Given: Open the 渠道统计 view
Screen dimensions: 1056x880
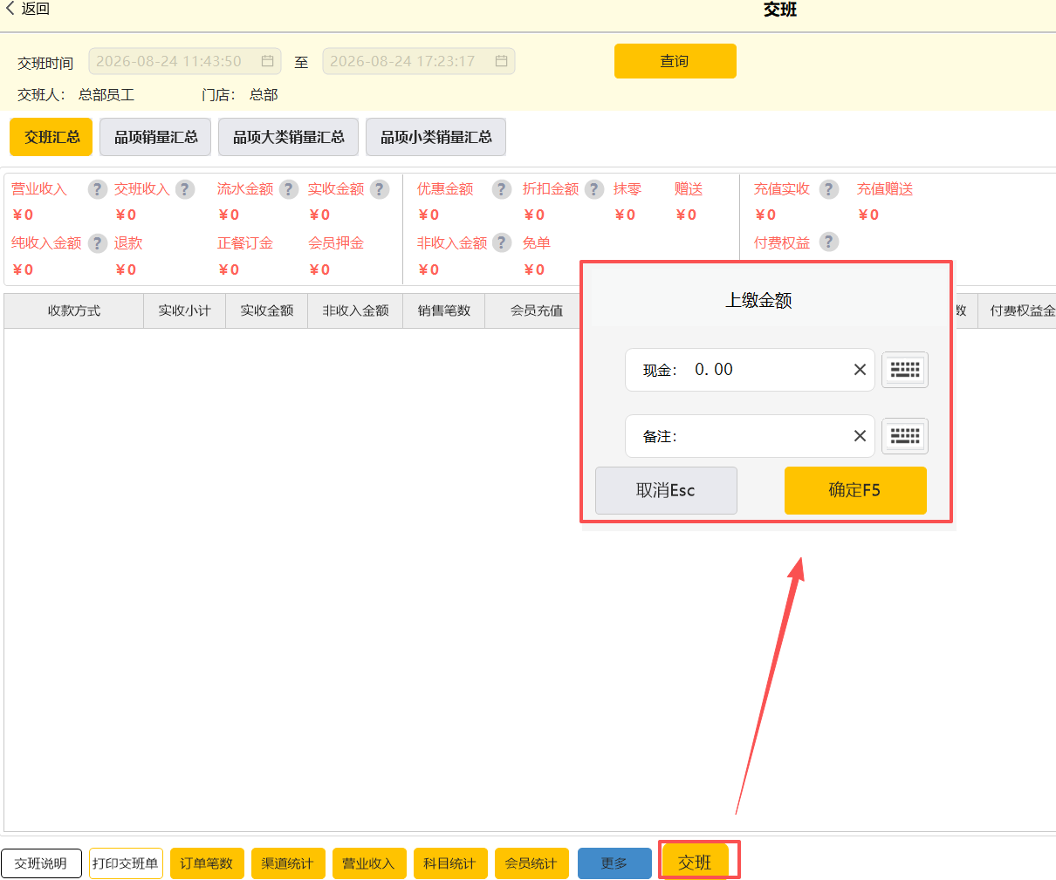Looking at the screenshot, I should (288, 863).
